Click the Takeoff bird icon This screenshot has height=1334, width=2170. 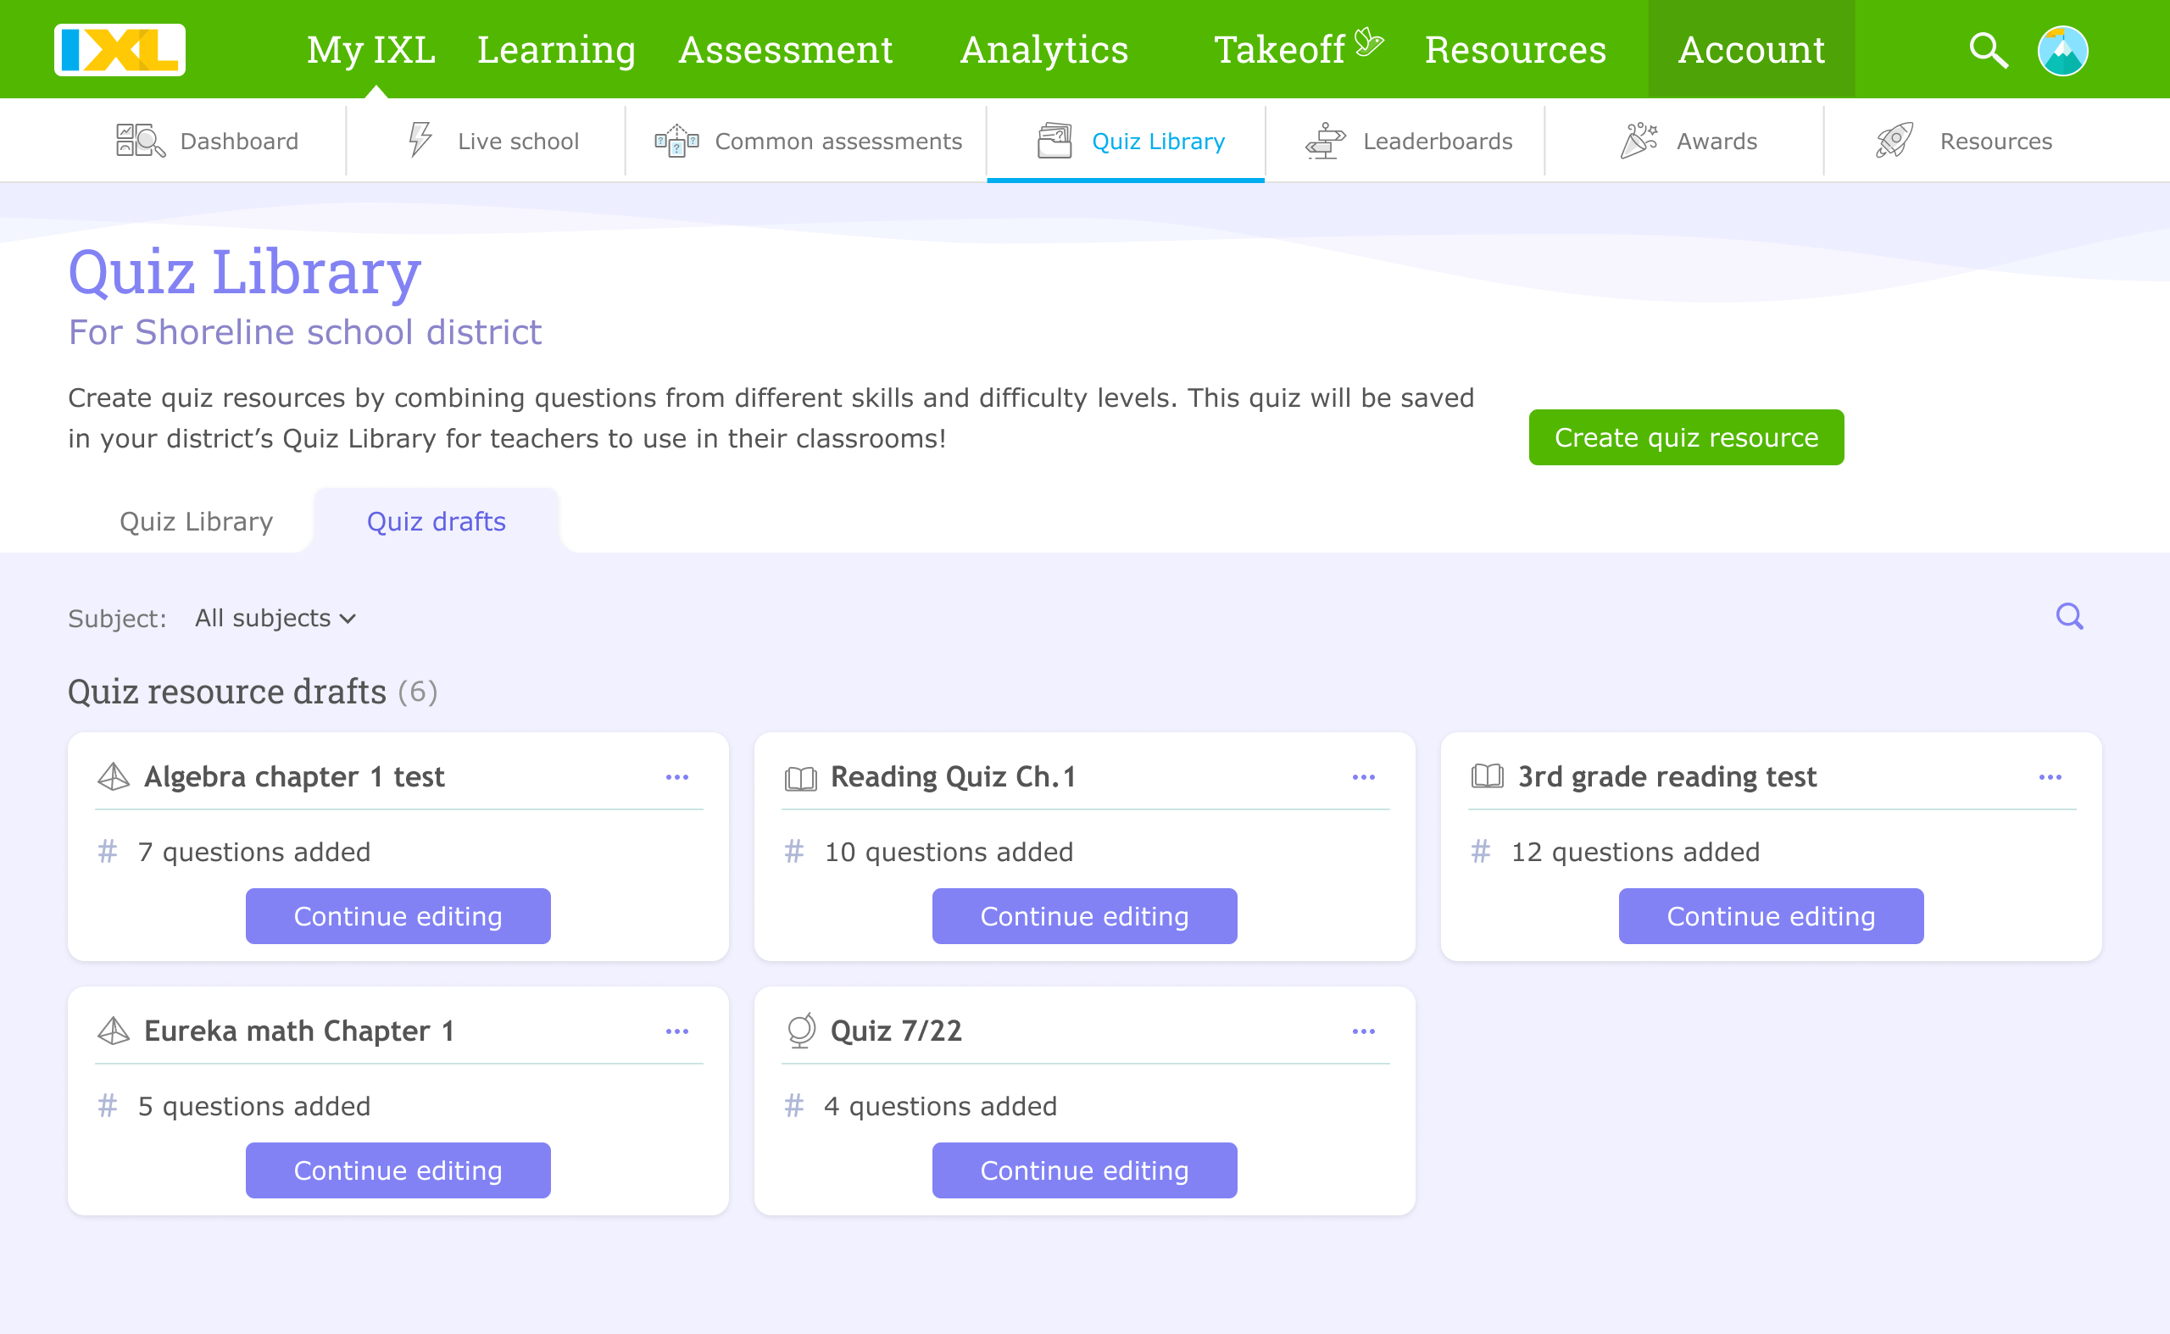coord(1369,41)
